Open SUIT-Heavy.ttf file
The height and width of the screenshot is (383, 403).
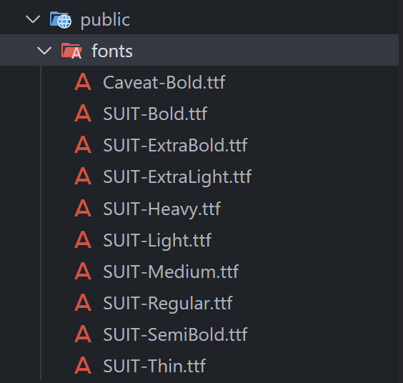pos(161,209)
